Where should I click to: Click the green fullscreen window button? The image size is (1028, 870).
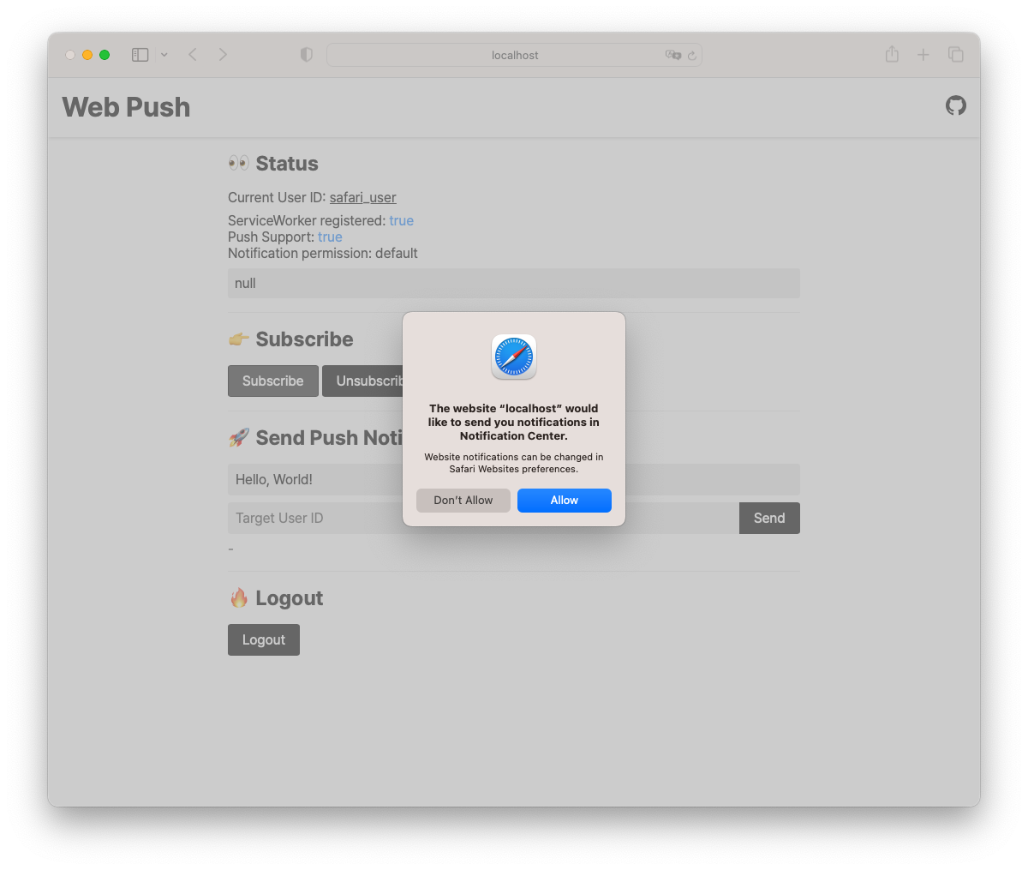[105, 55]
